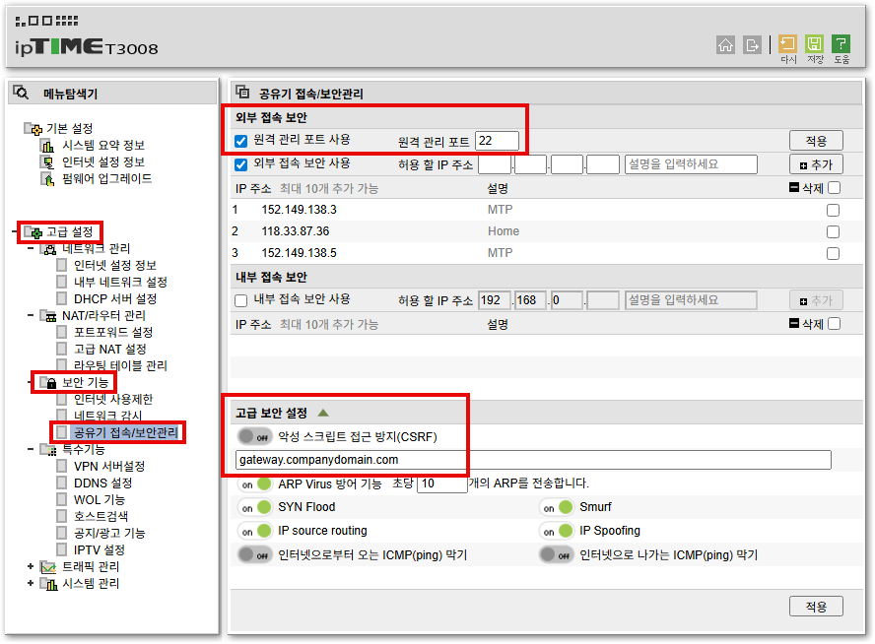
Task: Collapse the NAT/라우터 관리 tree node
Action: (31, 315)
